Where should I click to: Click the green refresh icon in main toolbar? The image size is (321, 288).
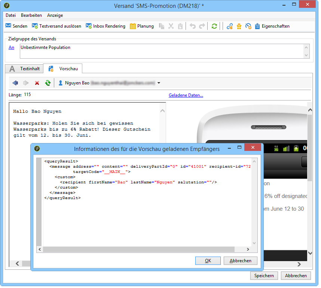214,26
